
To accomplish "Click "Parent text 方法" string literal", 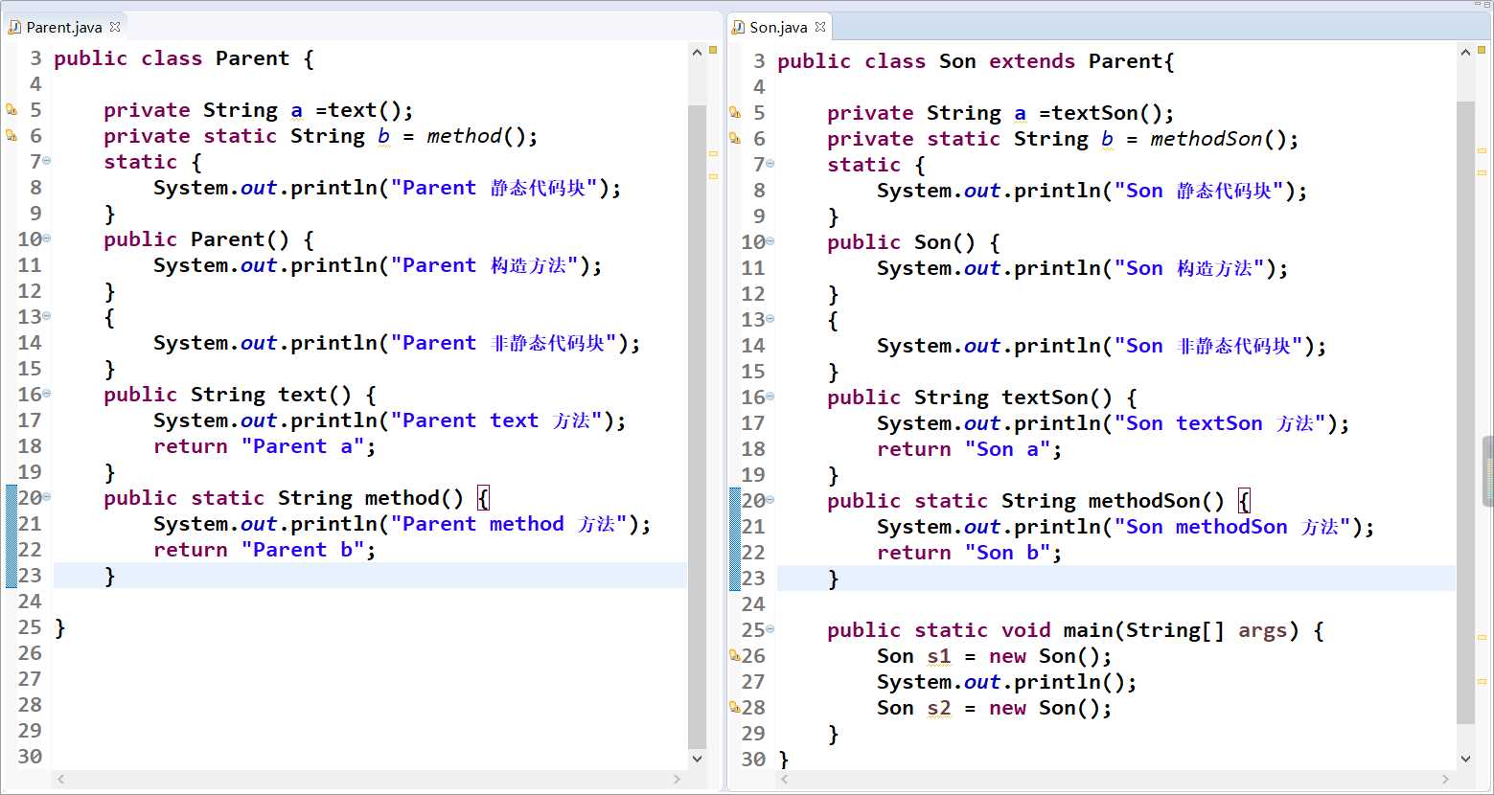I will coord(496,420).
